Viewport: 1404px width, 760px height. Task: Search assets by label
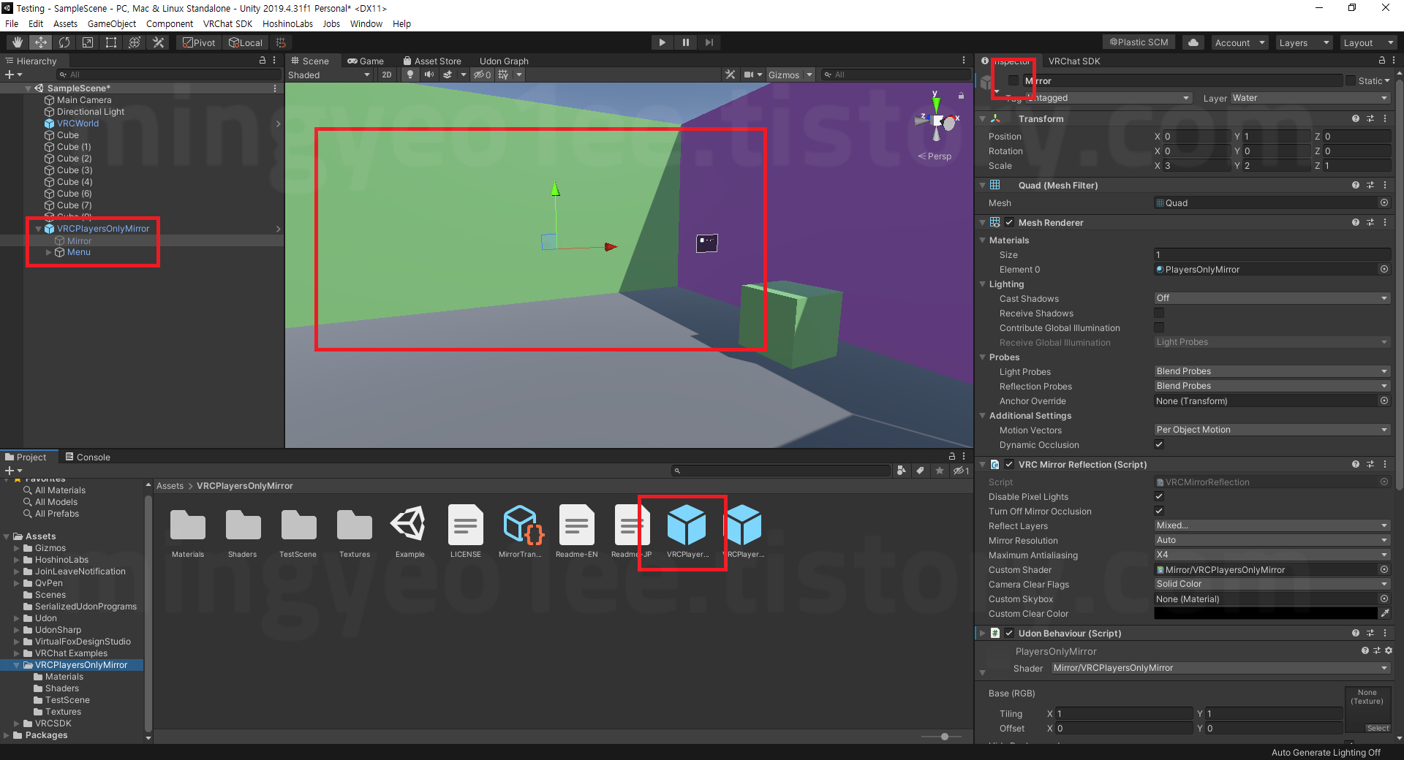coord(920,471)
